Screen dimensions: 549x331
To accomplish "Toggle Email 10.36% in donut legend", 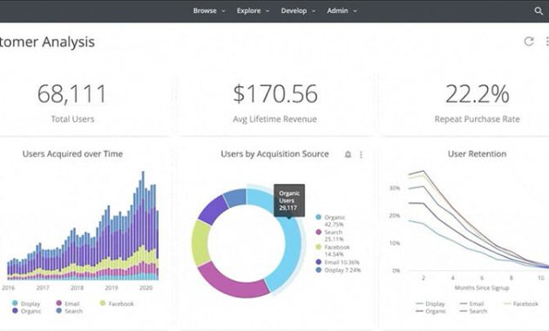I will tap(337, 262).
